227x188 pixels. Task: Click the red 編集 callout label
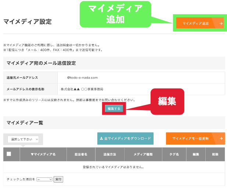point(167,101)
